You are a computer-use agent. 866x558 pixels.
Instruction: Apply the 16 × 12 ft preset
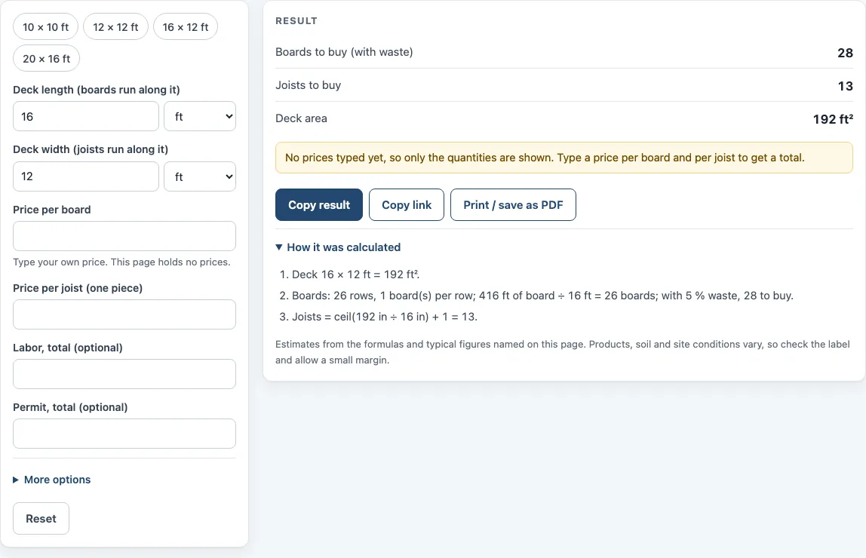[x=186, y=27]
